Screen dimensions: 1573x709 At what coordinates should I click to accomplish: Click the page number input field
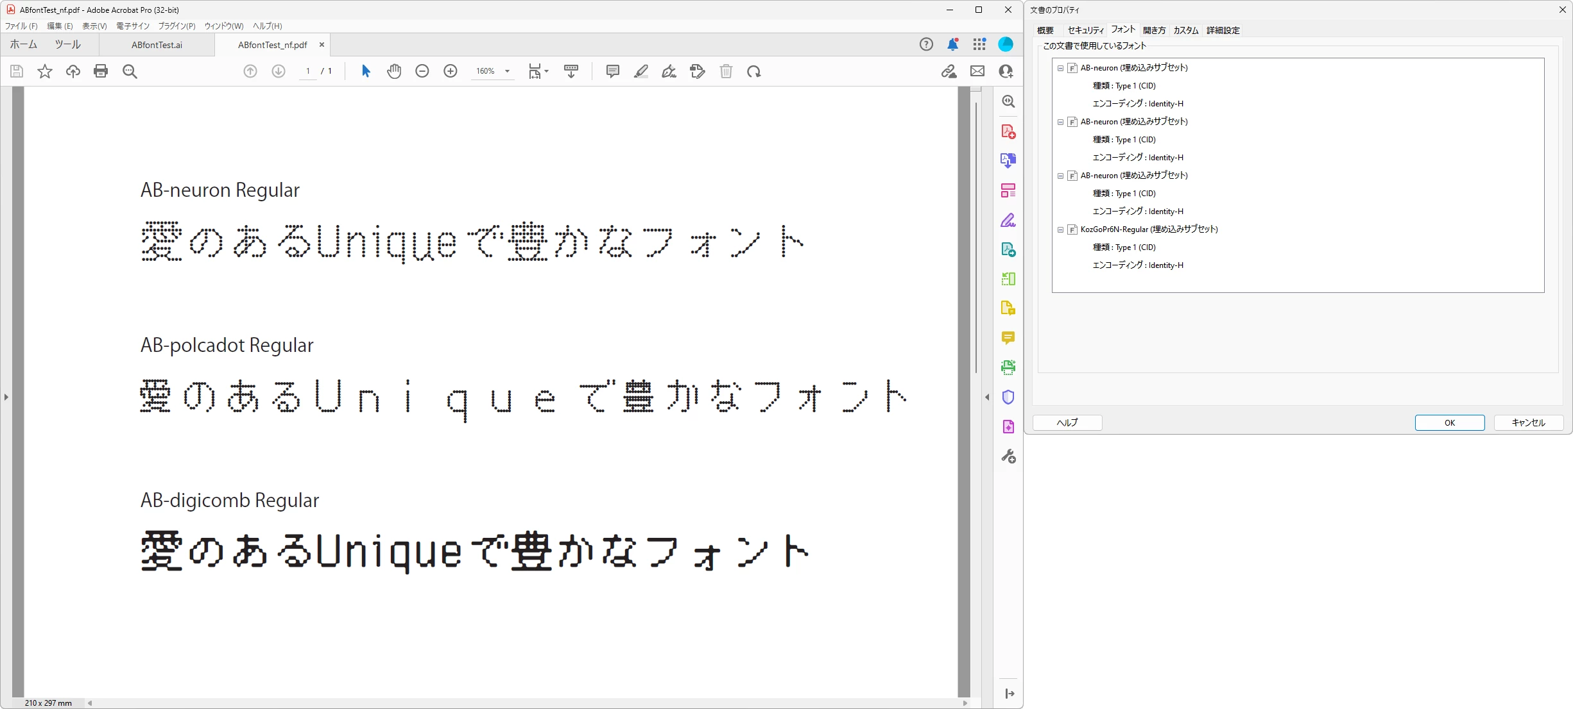point(308,71)
